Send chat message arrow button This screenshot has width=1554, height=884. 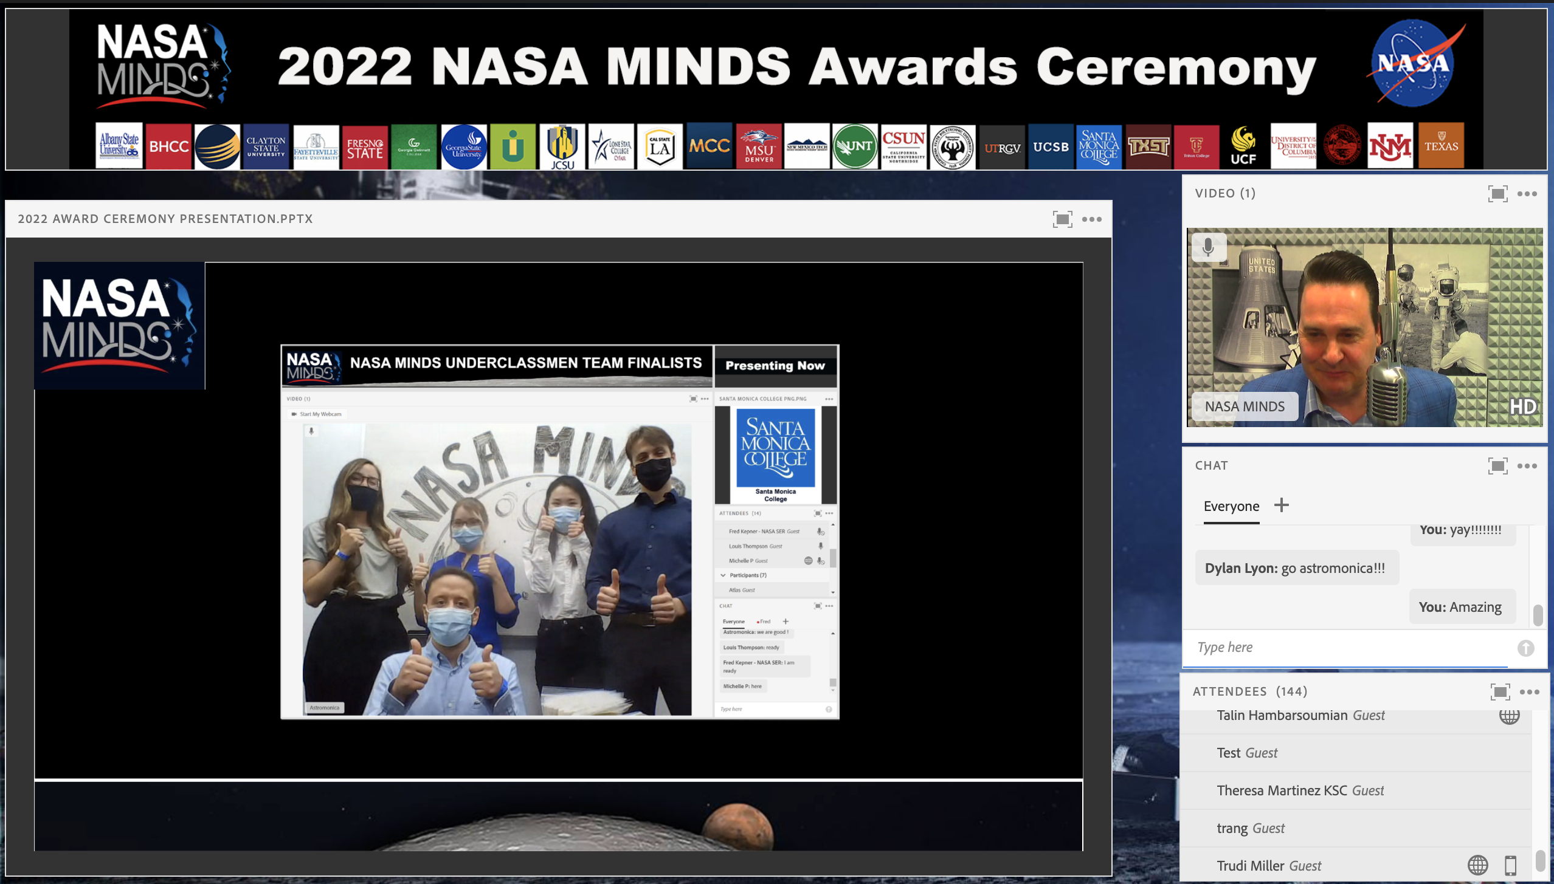(1525, 648)
